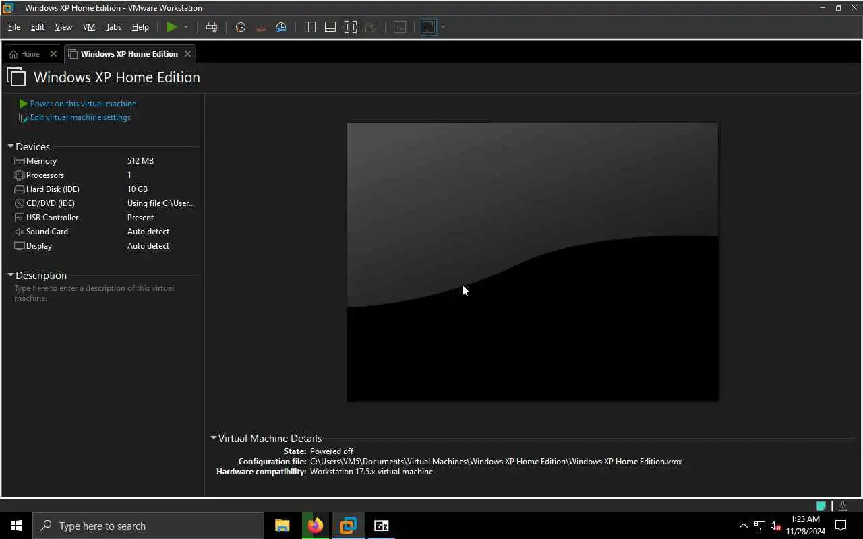Select the USB Controller device row
Image resolution: width=863 pixels, height=539 pixels.
click(105, 218)
